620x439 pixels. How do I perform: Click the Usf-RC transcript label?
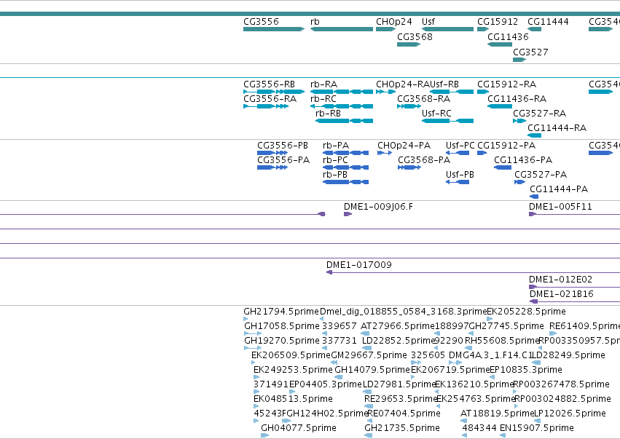(x=436, y=114)
